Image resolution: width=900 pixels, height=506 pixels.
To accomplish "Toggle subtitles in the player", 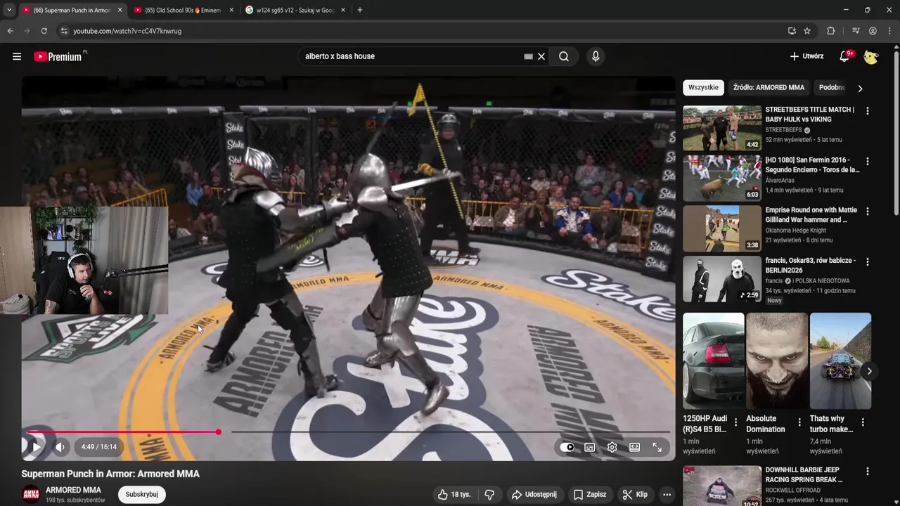I will pyautogui.click(x=590, y=447).
